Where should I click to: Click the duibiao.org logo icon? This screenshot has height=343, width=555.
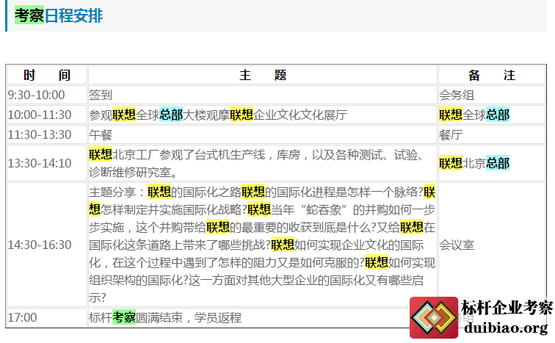[434, 317]
